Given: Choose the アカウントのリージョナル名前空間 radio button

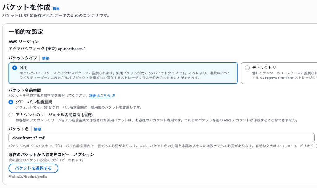Looking at the screenshot, I should (x=11, y=115).
